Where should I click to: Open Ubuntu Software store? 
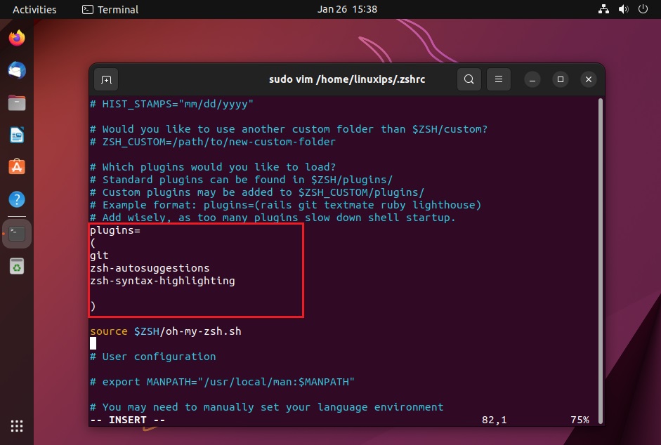17,167
